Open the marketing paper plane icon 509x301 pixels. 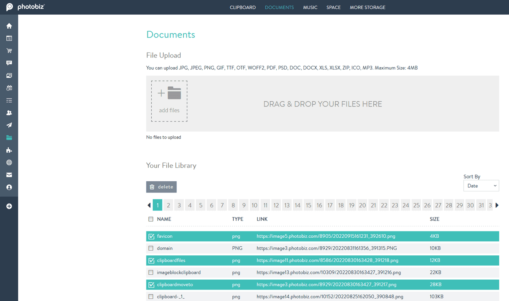click(9, 125)
